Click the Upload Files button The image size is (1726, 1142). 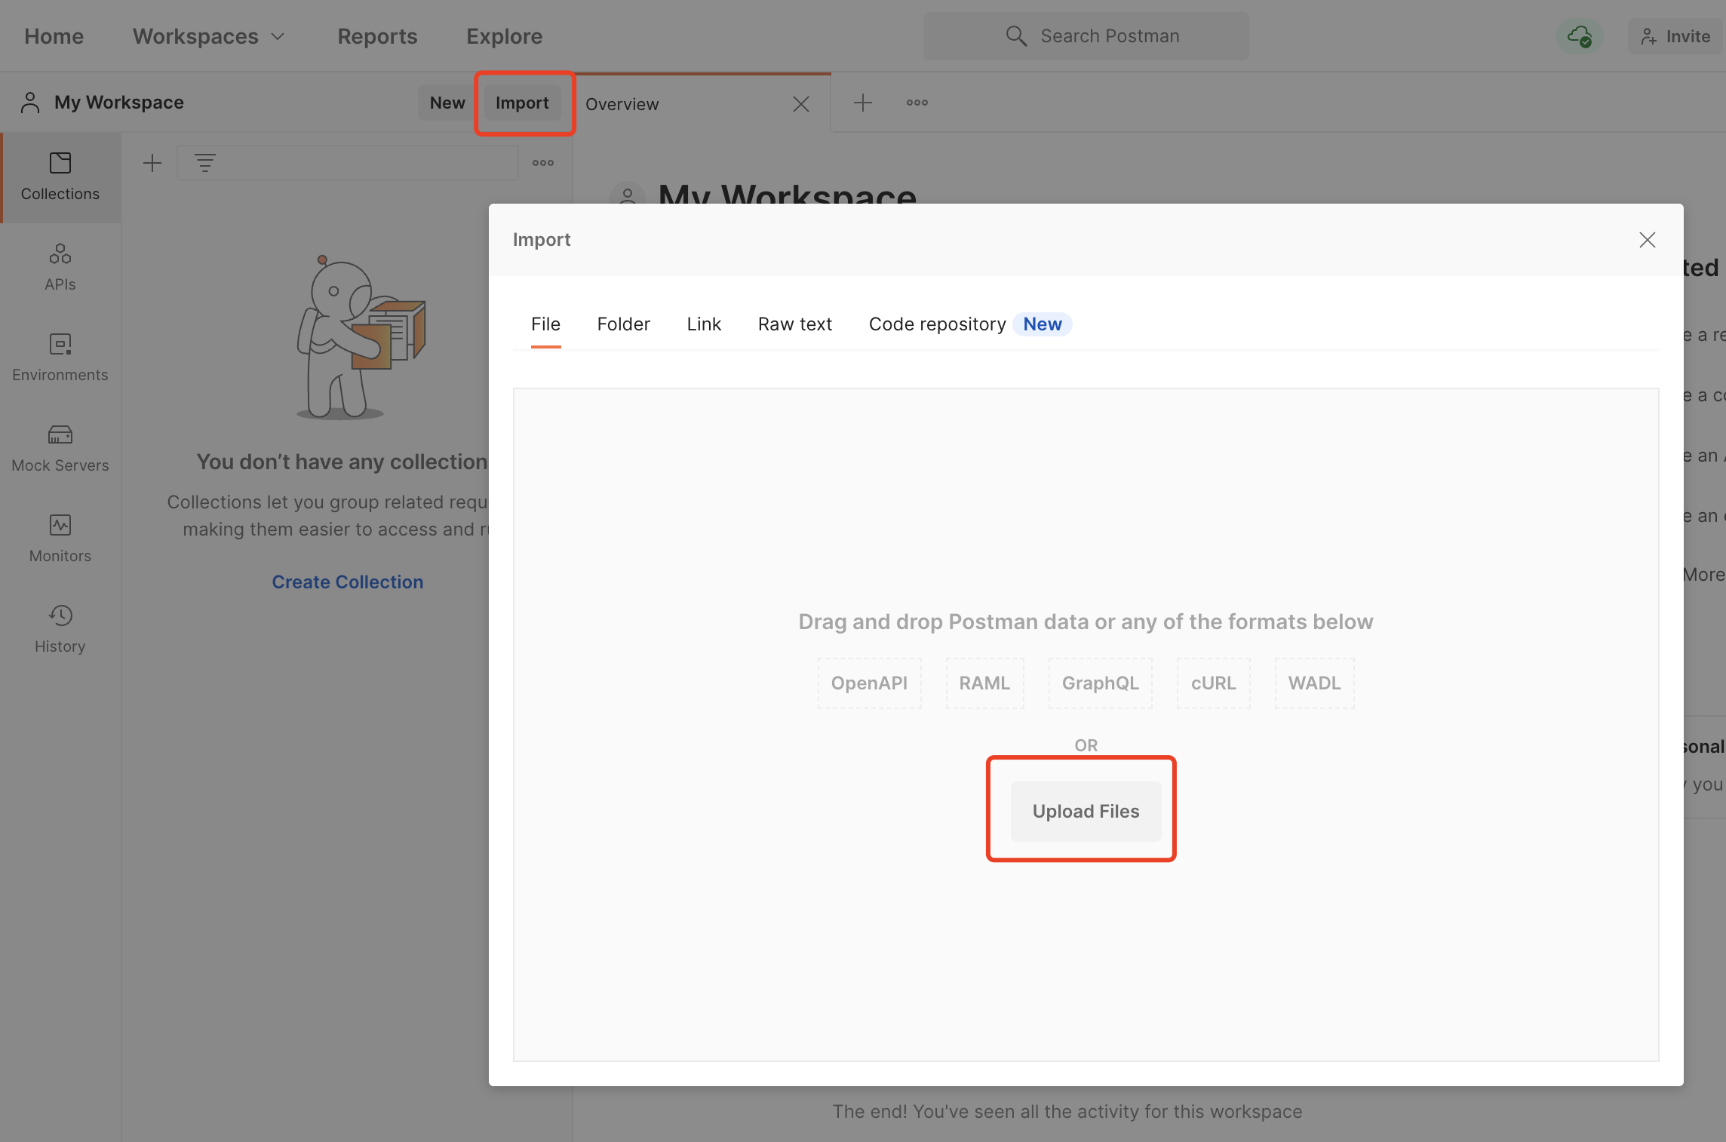click(1086, 812)
